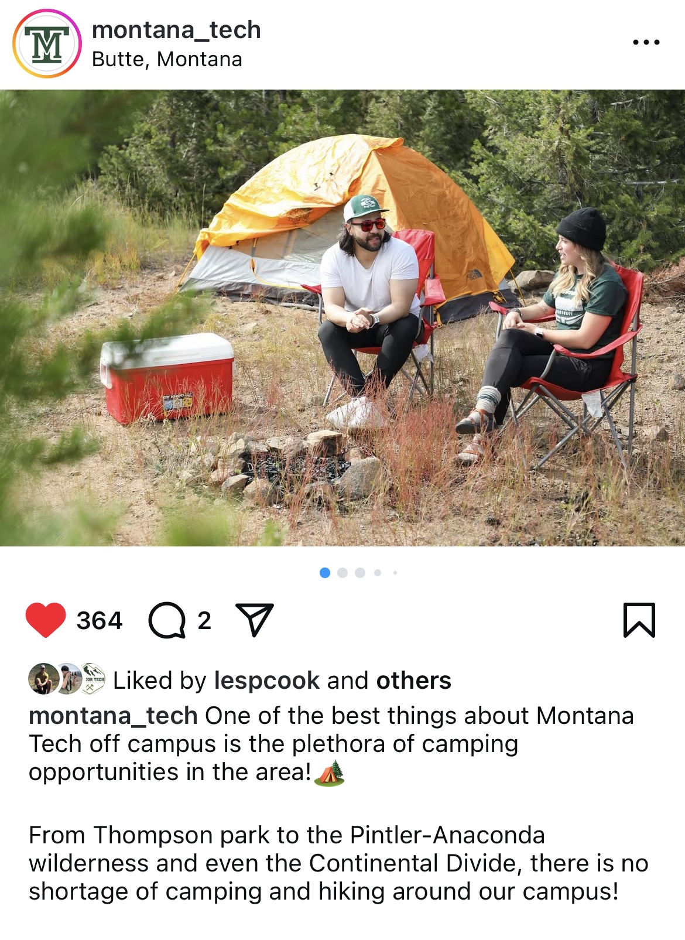The width and height of the screenshot is (685, 940).
Task: Open Butte, Montana location link
Action: (x=167, y=59)
